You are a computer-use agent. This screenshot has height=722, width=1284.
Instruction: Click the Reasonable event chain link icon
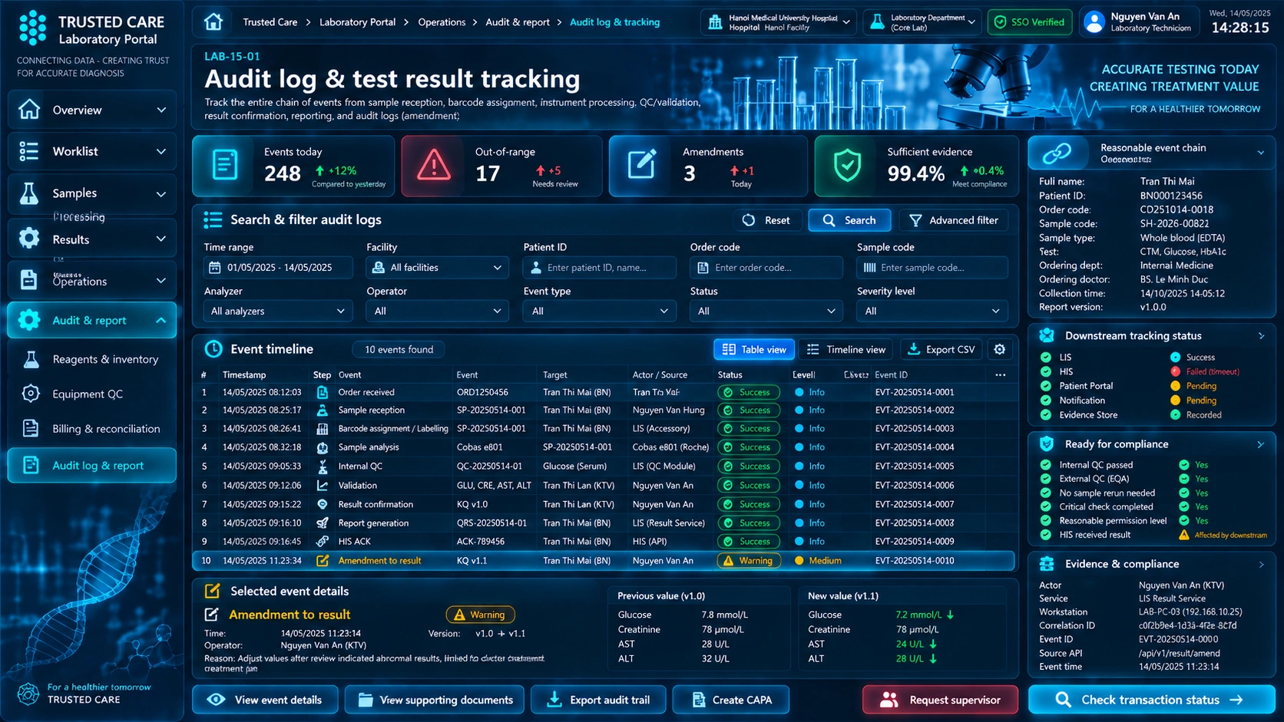(x=1057, y=153)
